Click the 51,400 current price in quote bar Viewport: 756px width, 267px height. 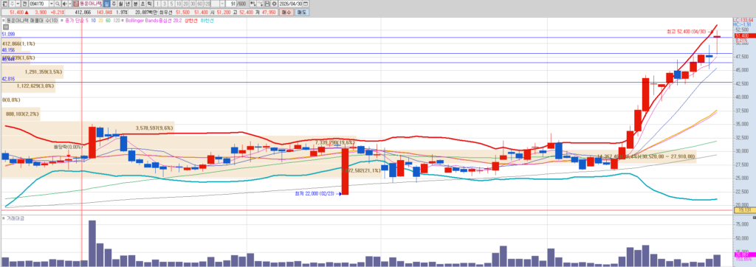click(16, 12)
